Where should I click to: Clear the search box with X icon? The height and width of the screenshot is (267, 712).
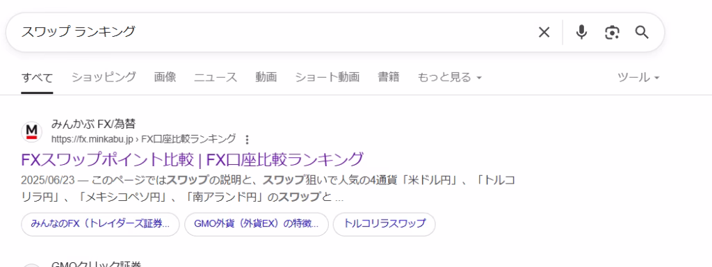coord(544,32)
